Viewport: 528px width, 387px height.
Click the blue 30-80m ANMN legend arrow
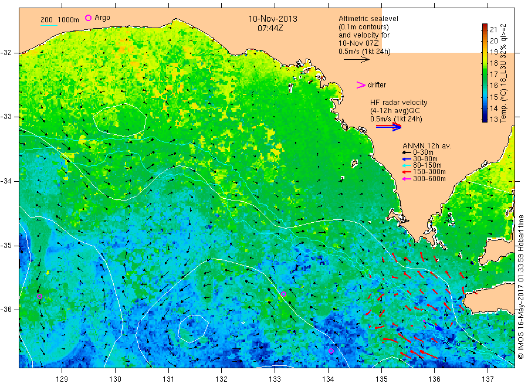pos(407,159)
